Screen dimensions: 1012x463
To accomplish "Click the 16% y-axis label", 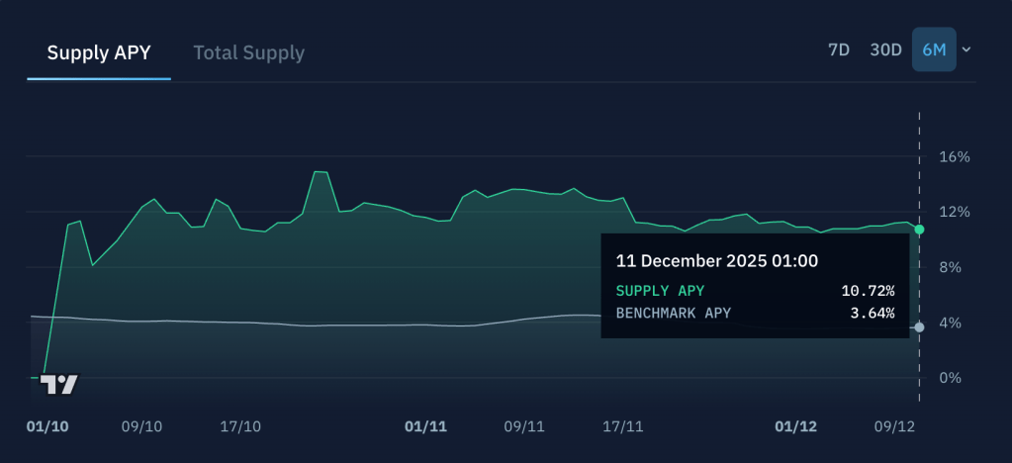I will tap(955, 157).
